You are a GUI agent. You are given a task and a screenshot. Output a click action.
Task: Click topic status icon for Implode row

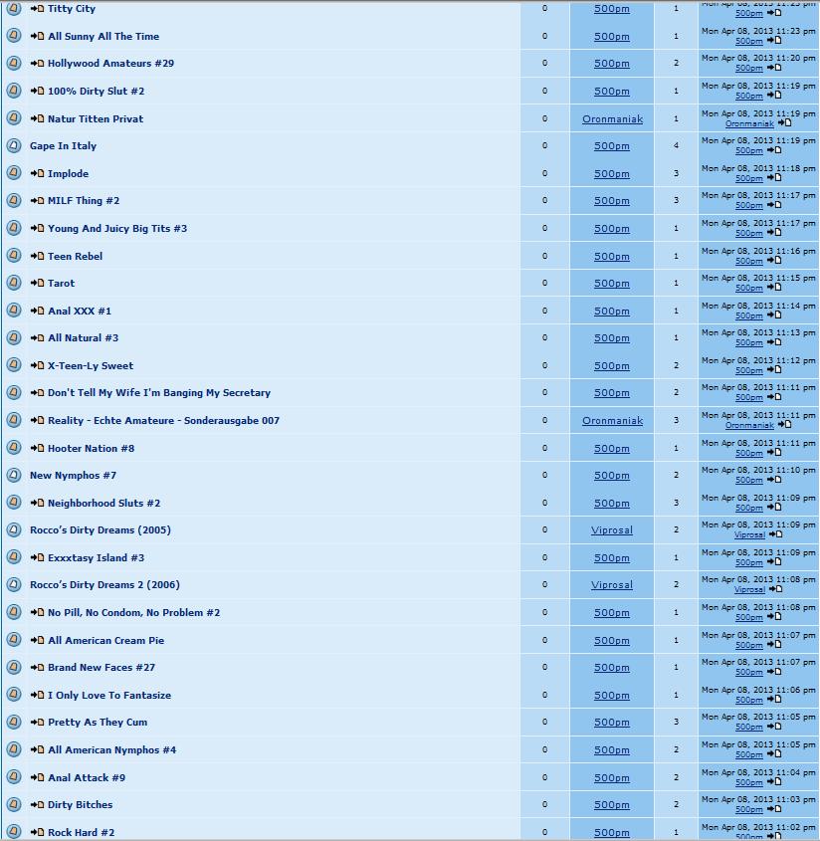pyautogui.click(x=14, y=173)
